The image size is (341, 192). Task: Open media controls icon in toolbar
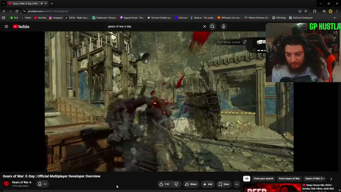point(324,11)
